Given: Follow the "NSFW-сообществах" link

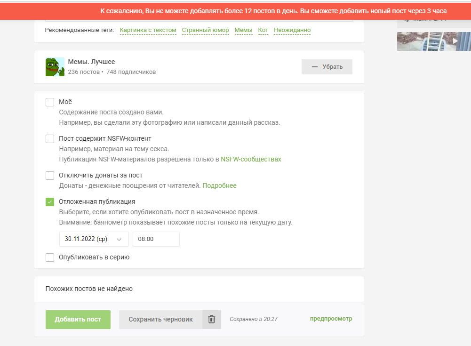Looking at the screenshot, I should coord(251,159).
